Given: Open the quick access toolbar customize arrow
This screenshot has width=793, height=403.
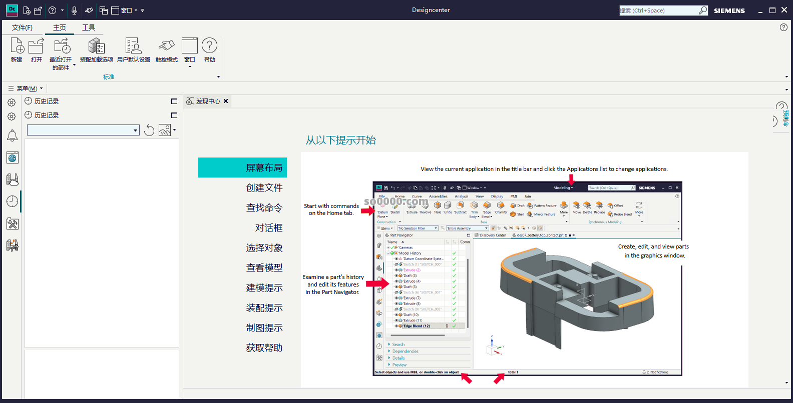Looking at the screenshot, I should tap(143, 10).
